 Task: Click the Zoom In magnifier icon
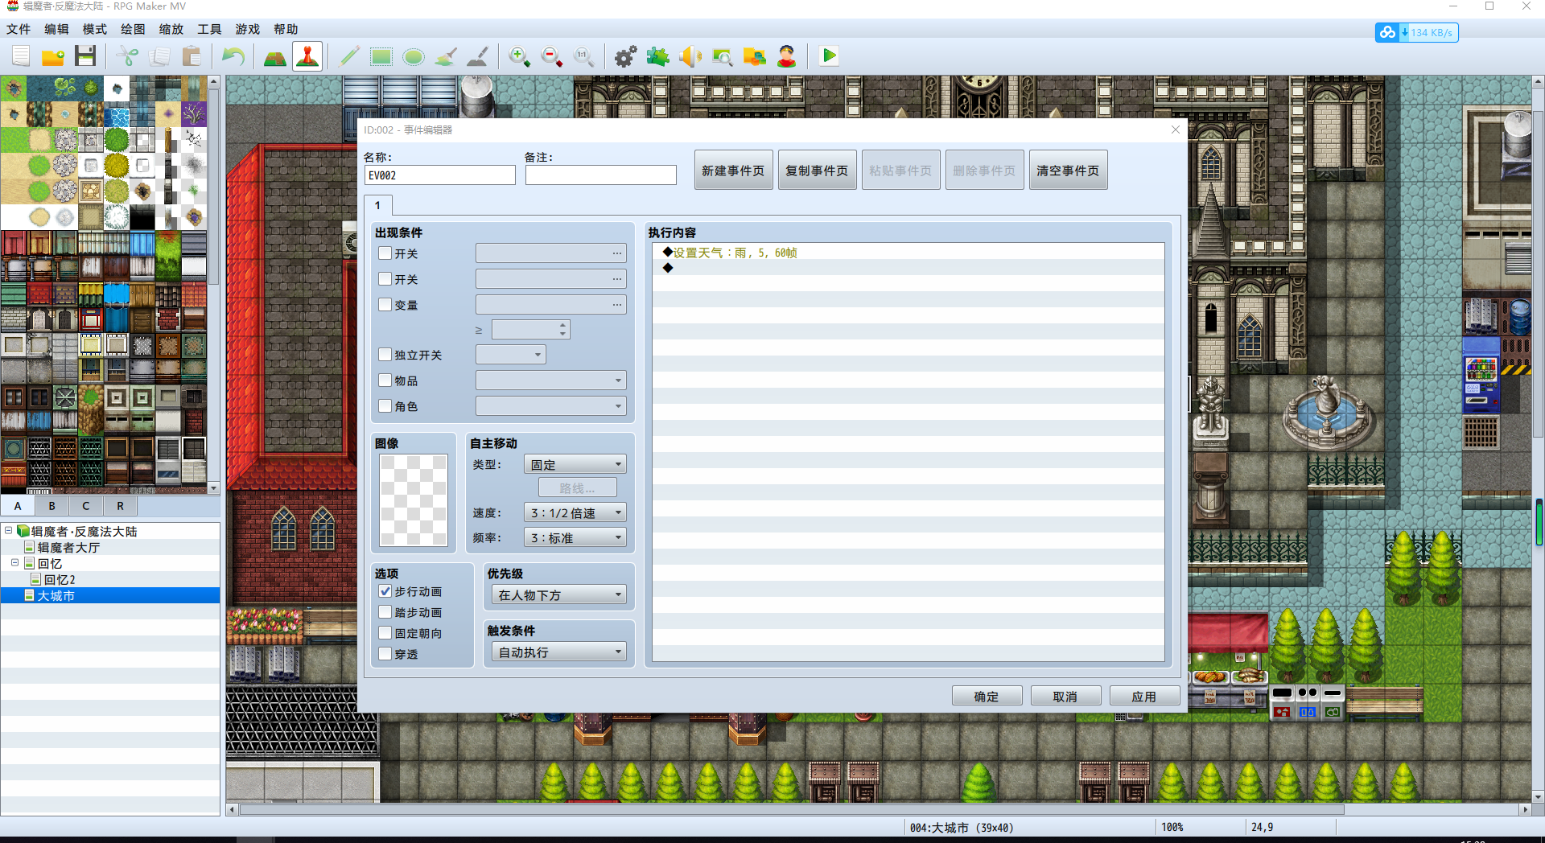click(x=520, y=56)
